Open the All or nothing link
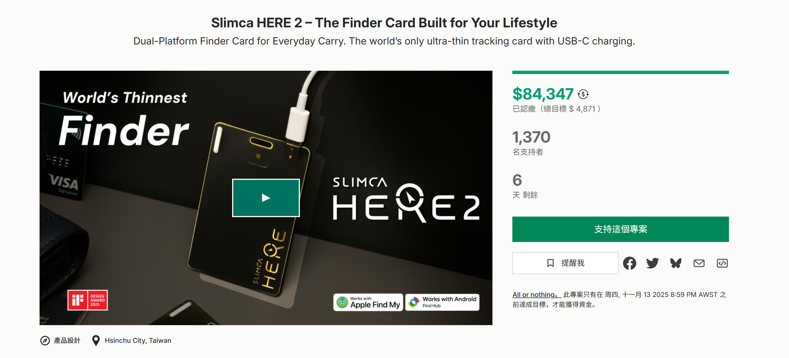 point(536,295)
